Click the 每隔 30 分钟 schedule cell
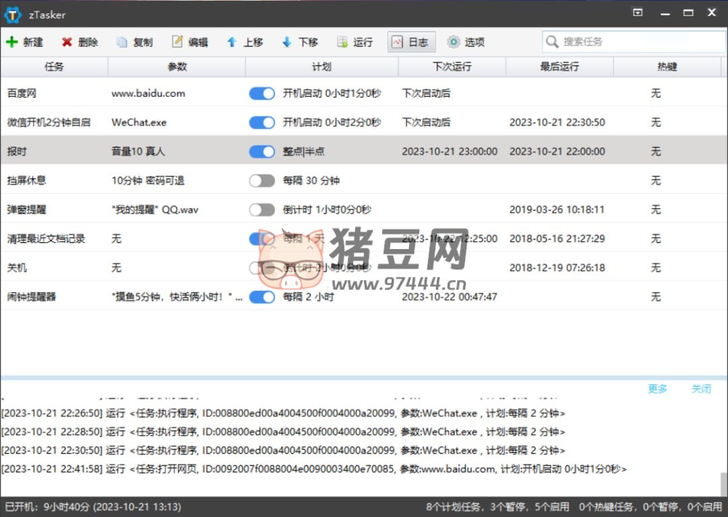 point(311,180)
